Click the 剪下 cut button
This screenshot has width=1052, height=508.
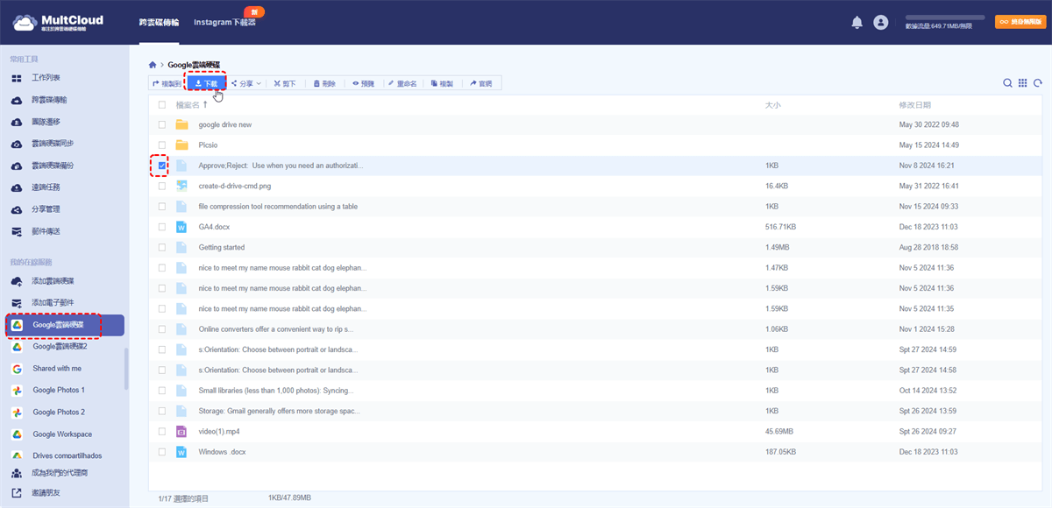click(284, 83)
